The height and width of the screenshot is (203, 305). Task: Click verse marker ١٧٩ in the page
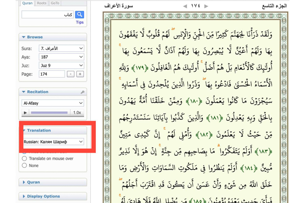pyautogui.click(x=140, y=68)
